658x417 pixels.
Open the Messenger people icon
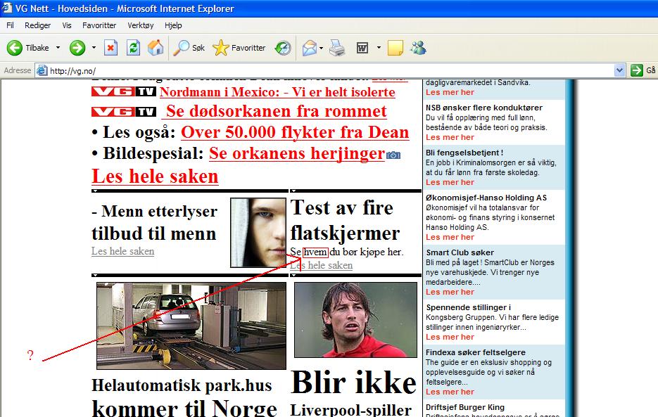pyautogui.click(x=419, y=48)
